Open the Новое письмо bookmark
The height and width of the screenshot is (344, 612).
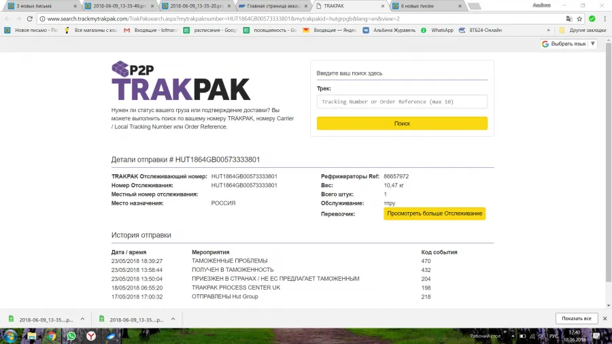coord(31,30)
